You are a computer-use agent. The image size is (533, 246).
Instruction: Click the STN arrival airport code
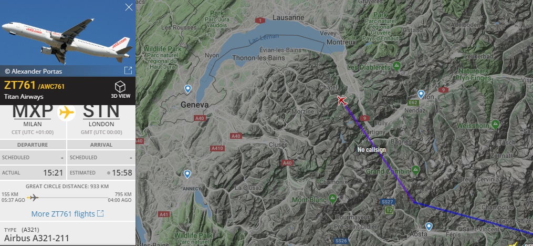coord(101,111)
